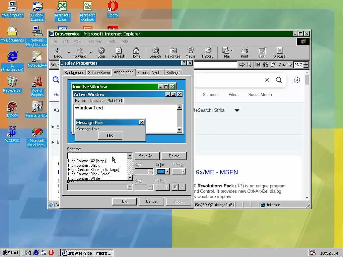Open the Search pane in IE toolbar
The image size is (343, 257).
click(x=155, y=53)
